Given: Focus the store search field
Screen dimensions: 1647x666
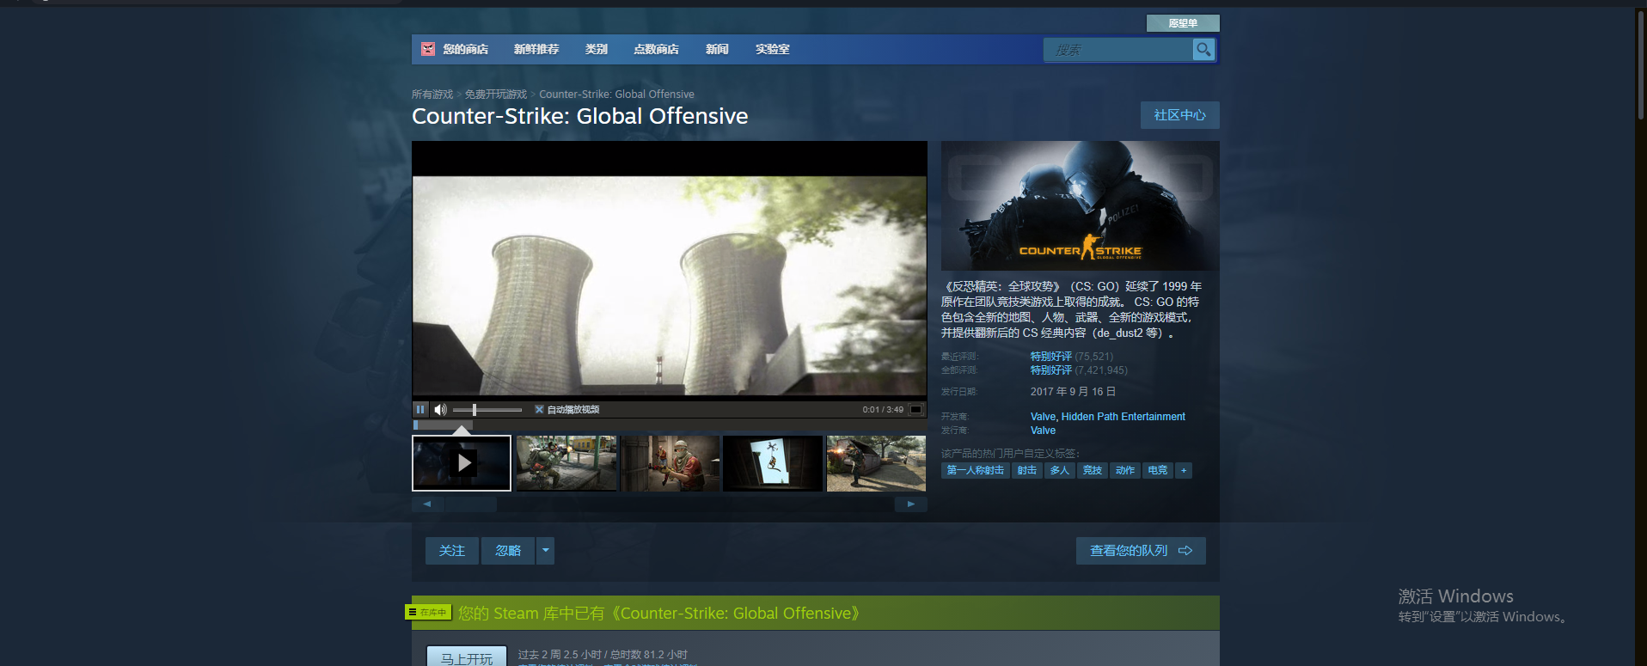Looking at the screenshot, I should coord(1118,50).
